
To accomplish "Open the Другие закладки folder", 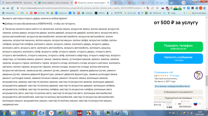I will point(197,13).
